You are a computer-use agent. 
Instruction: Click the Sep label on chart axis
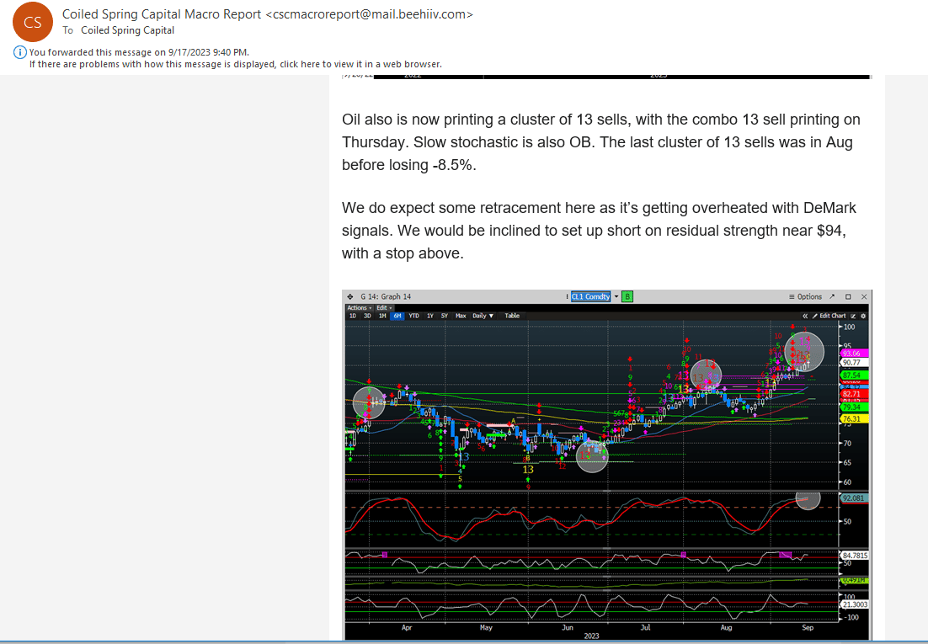[x=808, y=627]
